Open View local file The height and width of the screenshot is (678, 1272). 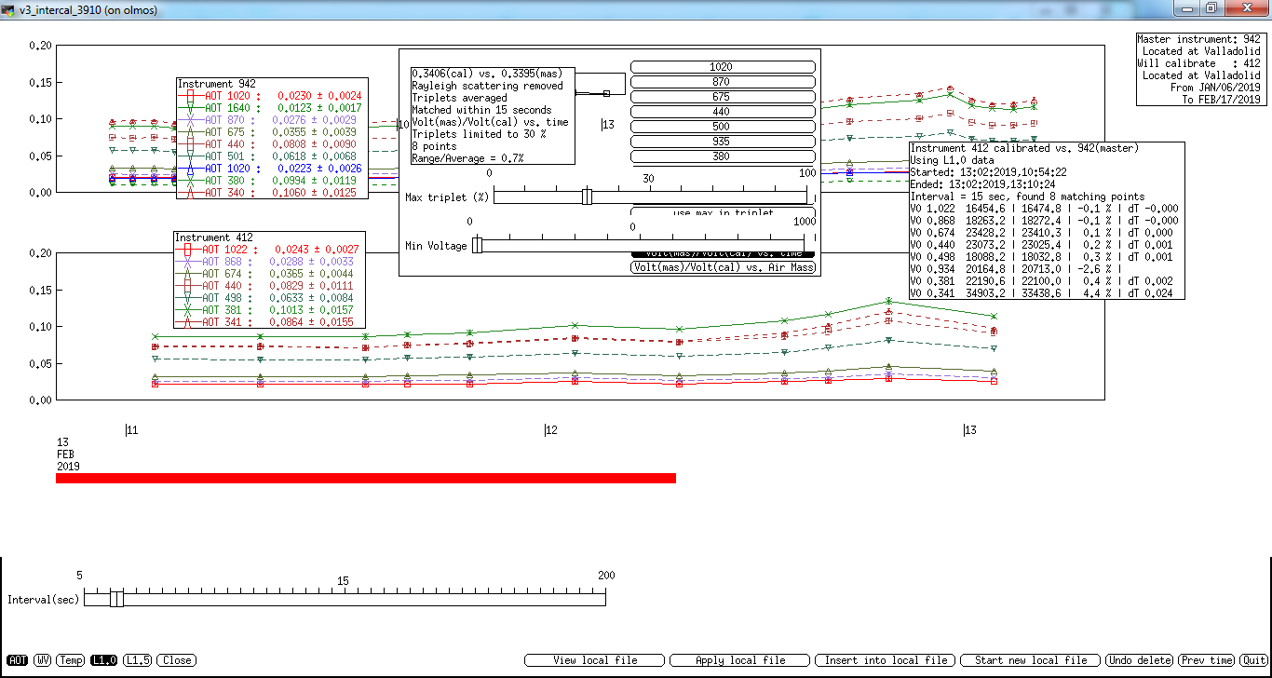click(595, 660)
